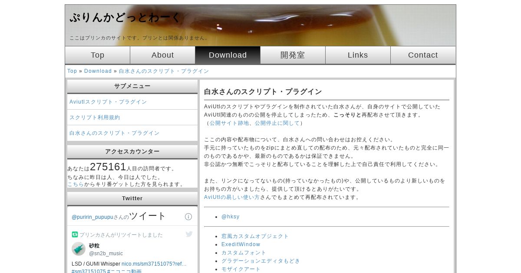Viewport: 521px width, 273px height.
Task: Open スクリプト利用規約 in the submenu
Action: pos(95,117)
